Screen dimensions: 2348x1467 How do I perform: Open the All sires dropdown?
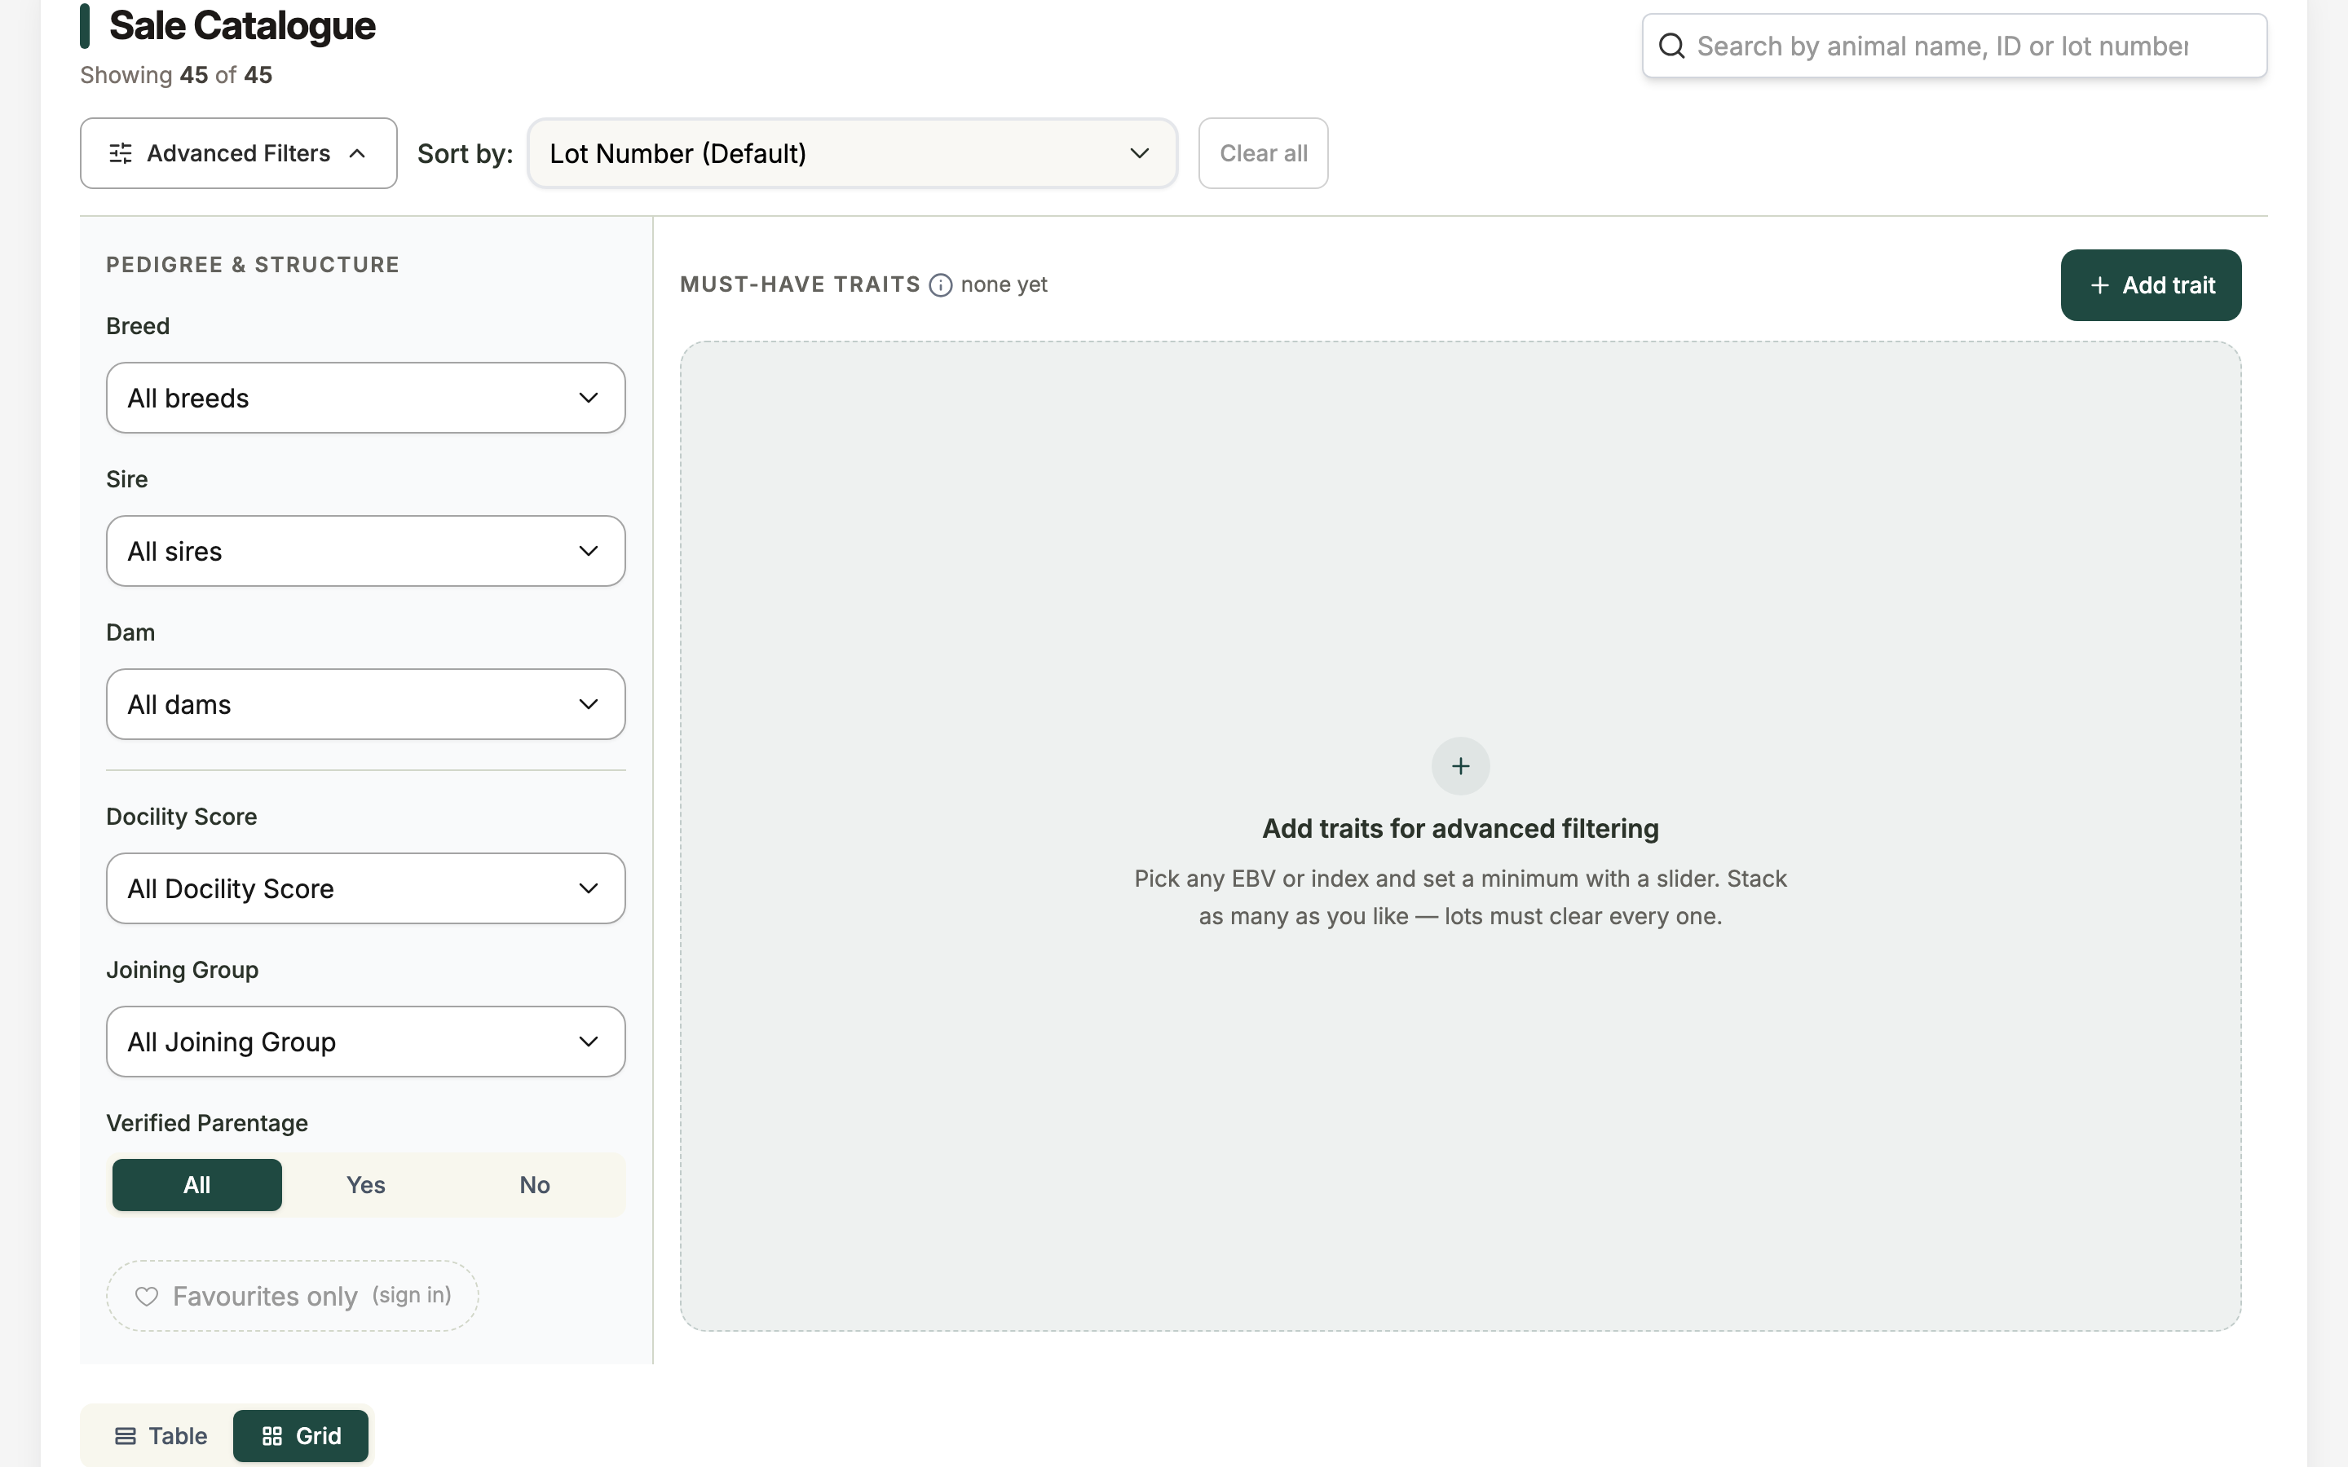click(366, 551)
